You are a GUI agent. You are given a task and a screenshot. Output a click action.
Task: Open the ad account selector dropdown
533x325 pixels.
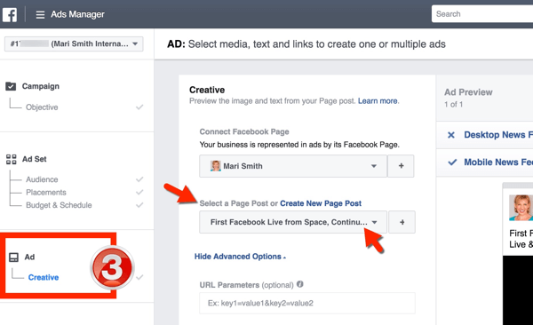[74, 44]
